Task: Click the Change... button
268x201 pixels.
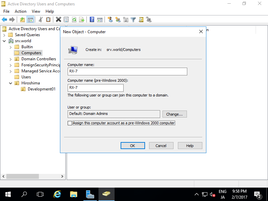Action: pos(175,114)
